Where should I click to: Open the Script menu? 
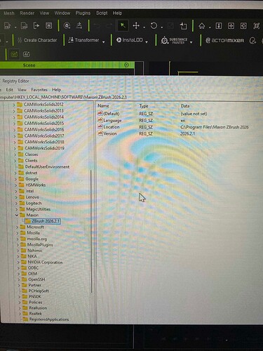102,13
